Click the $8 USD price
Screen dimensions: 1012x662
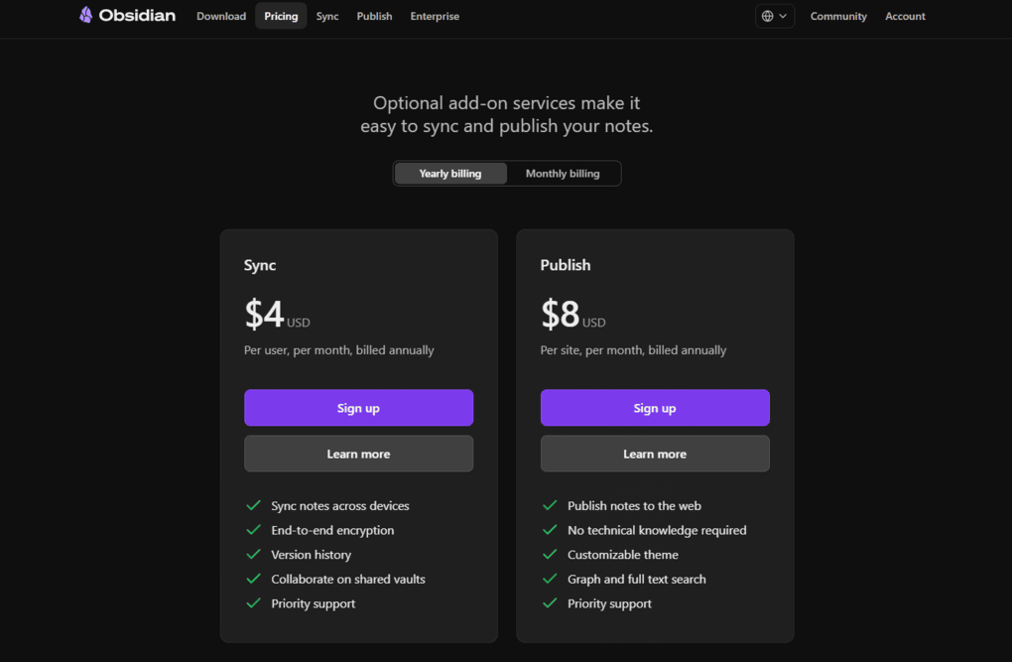573,315
